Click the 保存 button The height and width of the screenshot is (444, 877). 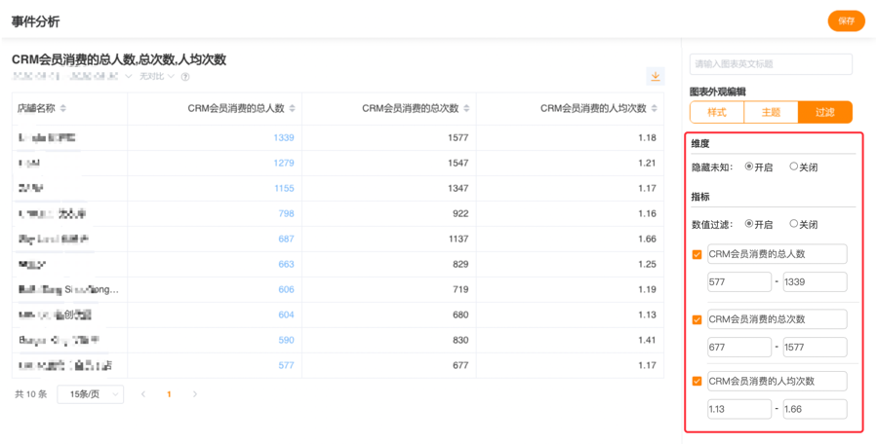846,20
